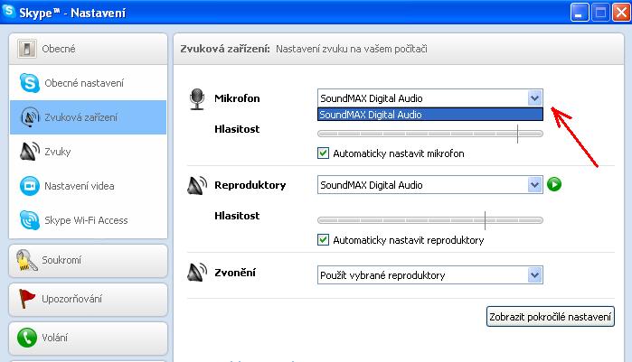Image resolution: width=632 pixels, height=362 pixels.
Task: Open the Obecné settings section
Action: click(88, 49)
